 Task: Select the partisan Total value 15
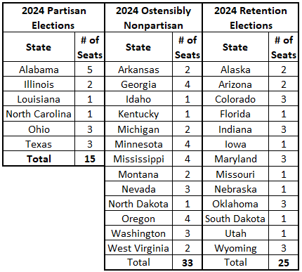point(90,159)
